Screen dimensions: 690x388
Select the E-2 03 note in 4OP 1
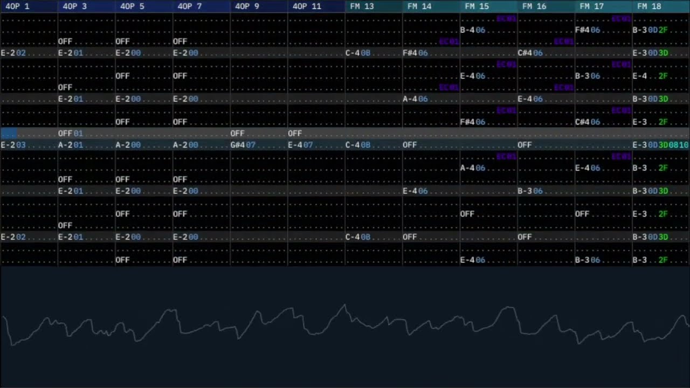(13, 145)
